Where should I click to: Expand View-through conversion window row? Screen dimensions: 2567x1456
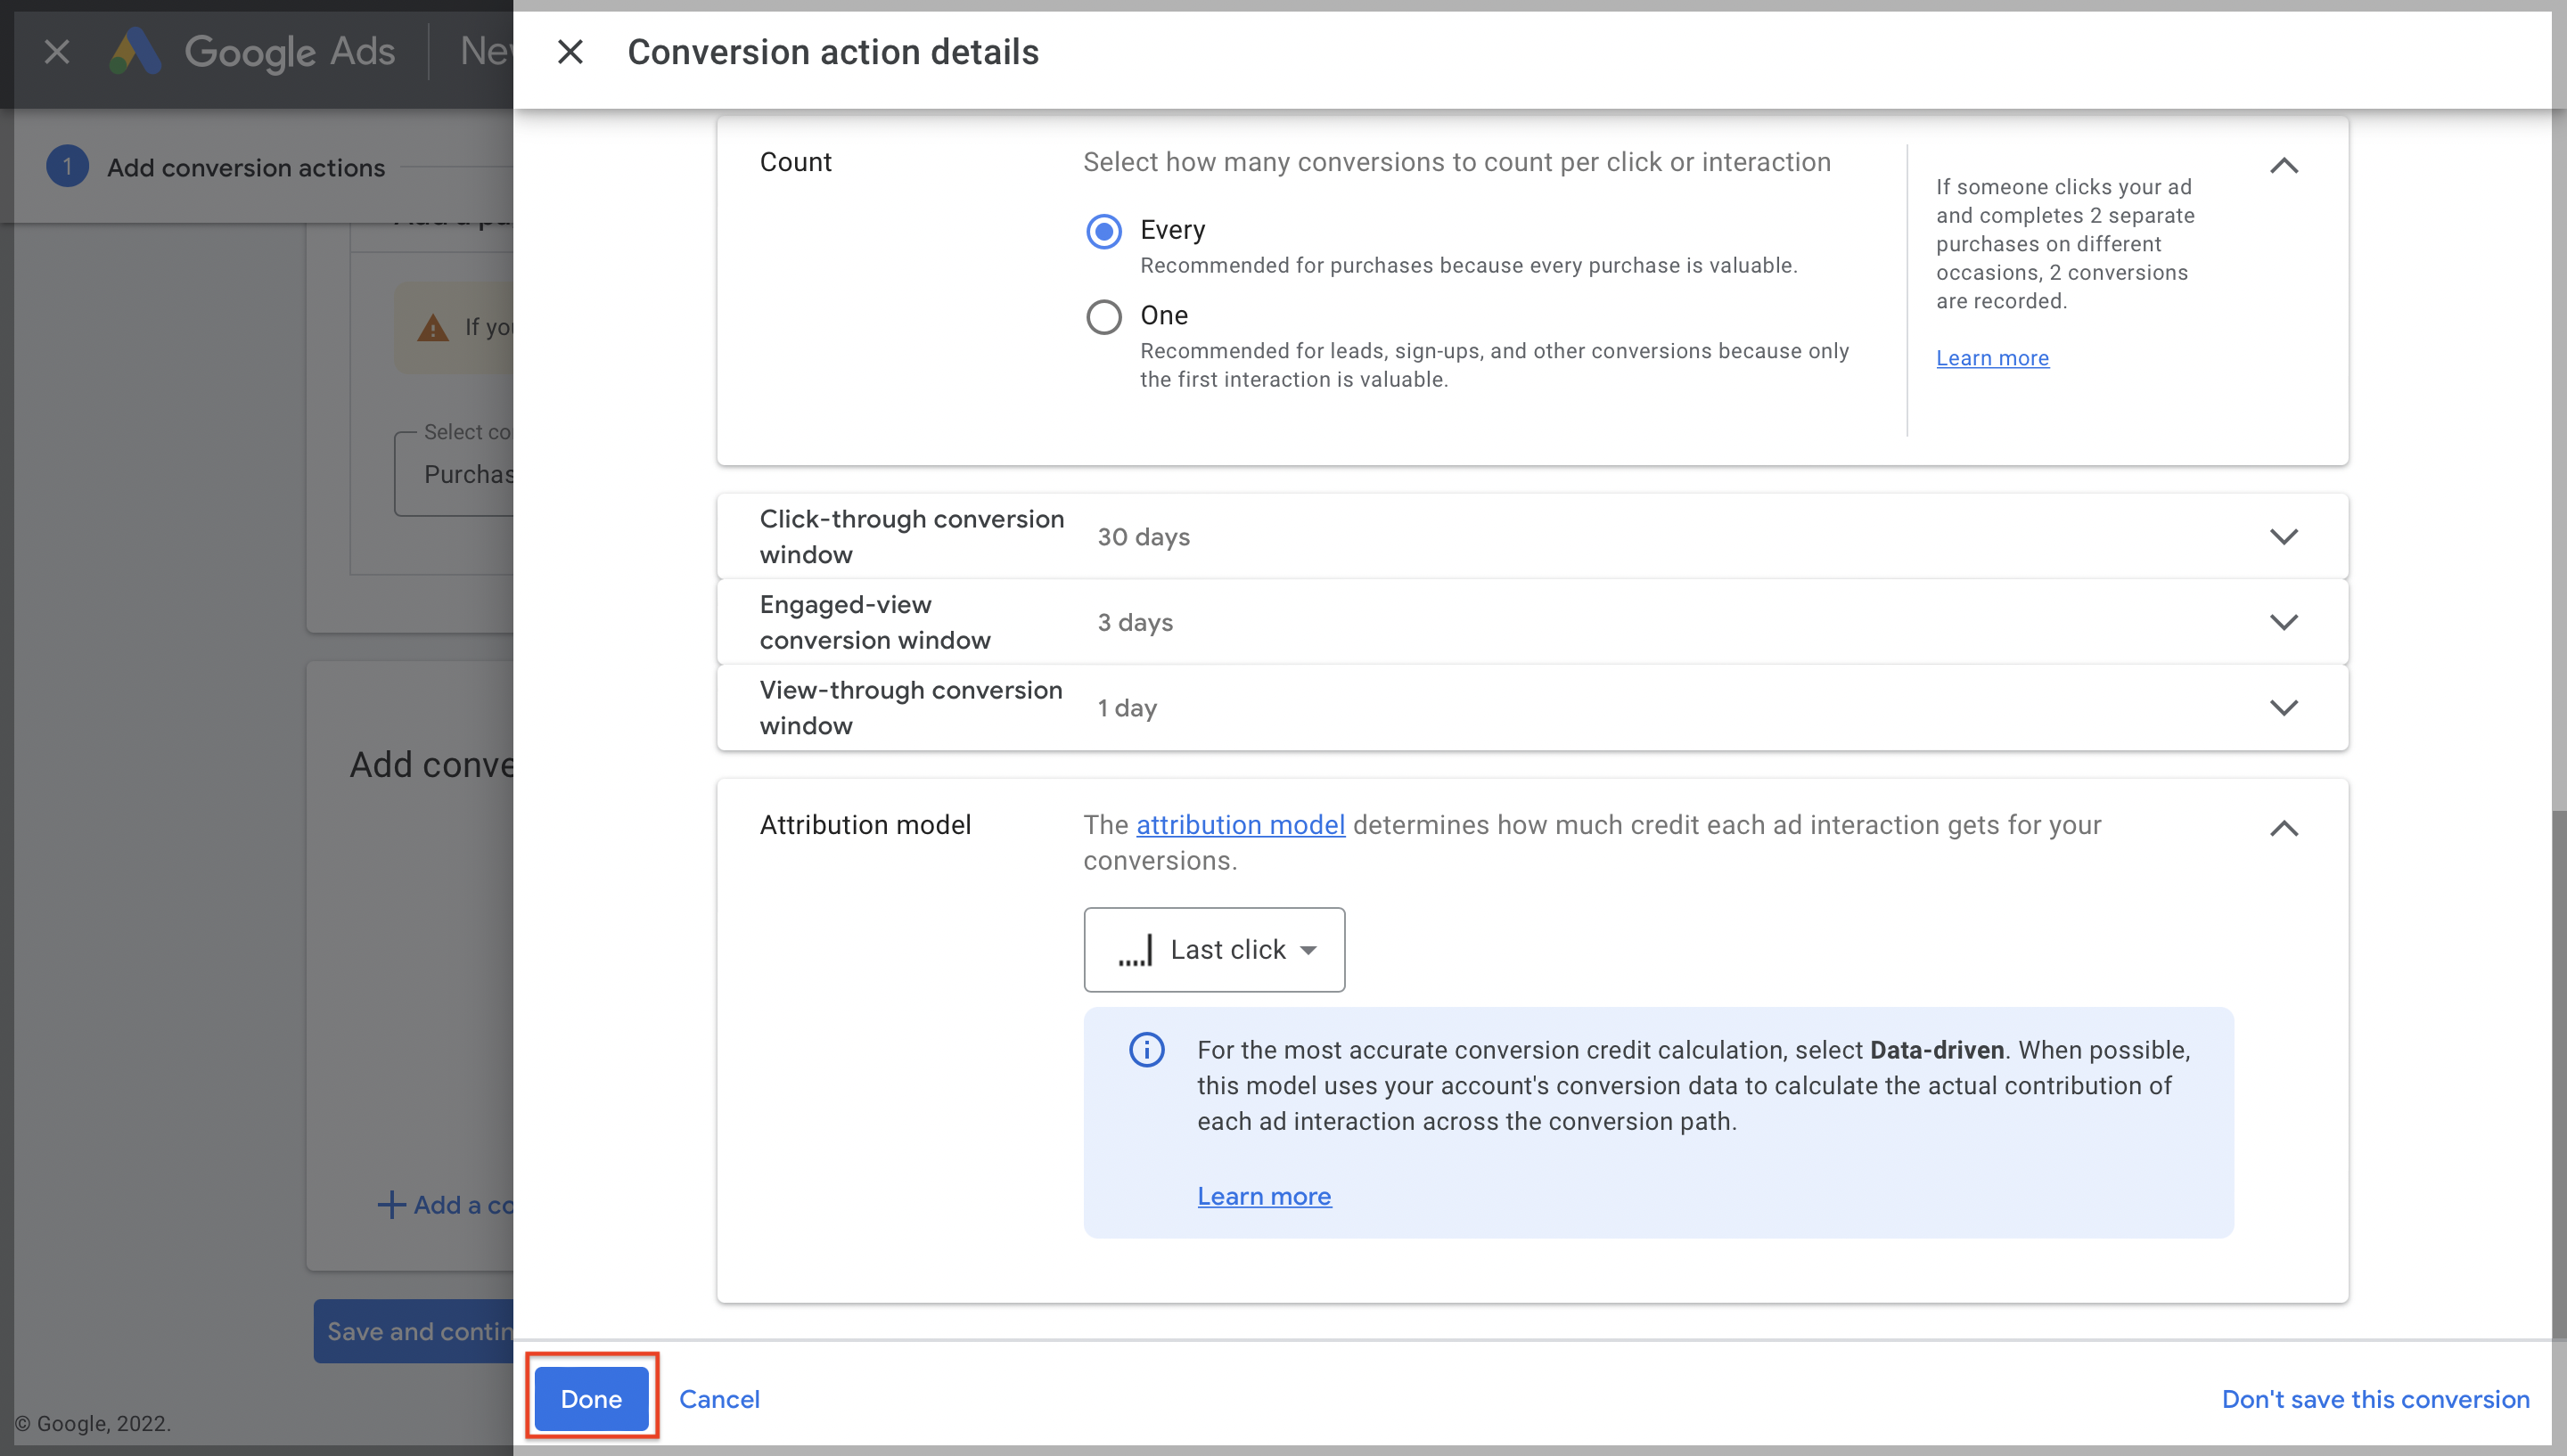click(x=1532, y=708)
